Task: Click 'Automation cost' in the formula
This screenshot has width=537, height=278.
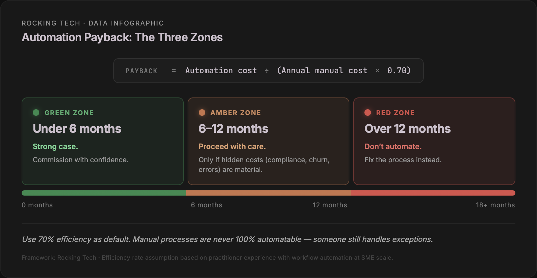Action: 221,71
